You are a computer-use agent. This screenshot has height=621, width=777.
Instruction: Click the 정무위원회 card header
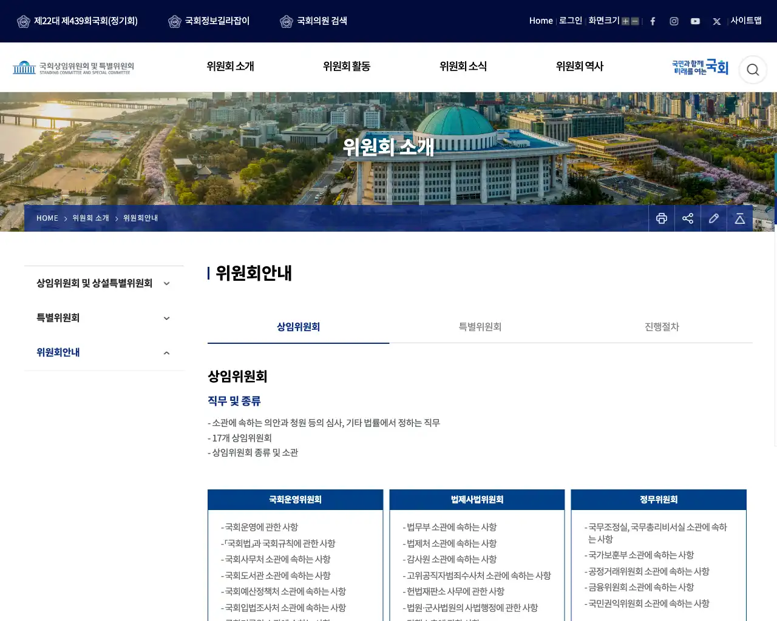659,500
